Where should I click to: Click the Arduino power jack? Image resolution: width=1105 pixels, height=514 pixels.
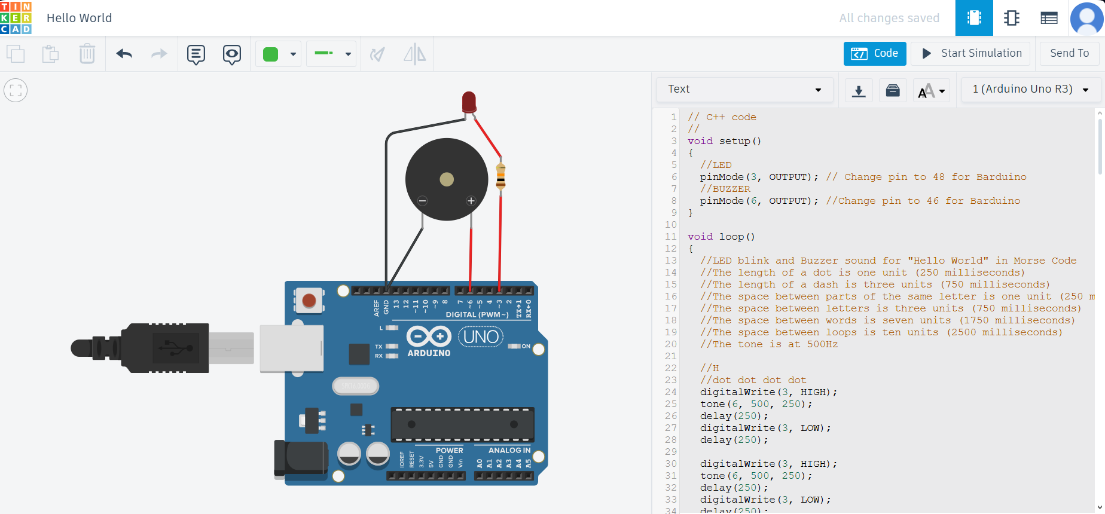click(x=301, y=458)
